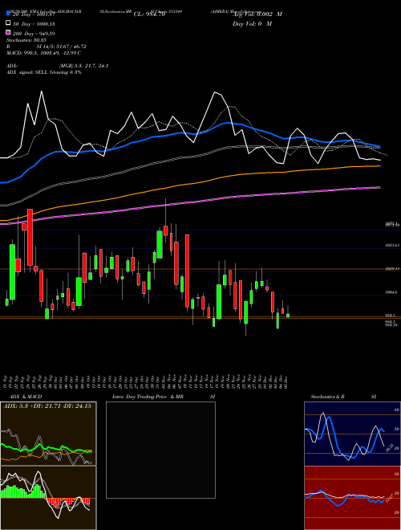Open the 'ADX & MACD' panel title
Image resolution: width=401 pixels, height=530 pixels.
tap(26, 397)
